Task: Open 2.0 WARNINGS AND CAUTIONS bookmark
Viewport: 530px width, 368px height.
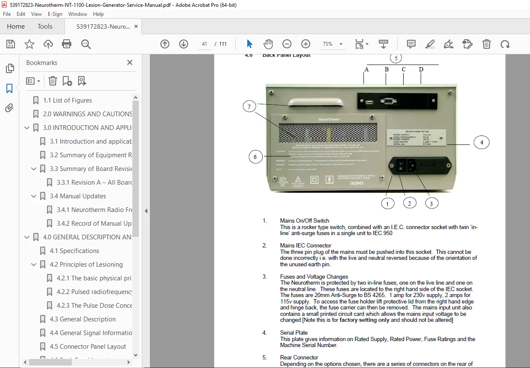Action: click(x=88, y=114)
